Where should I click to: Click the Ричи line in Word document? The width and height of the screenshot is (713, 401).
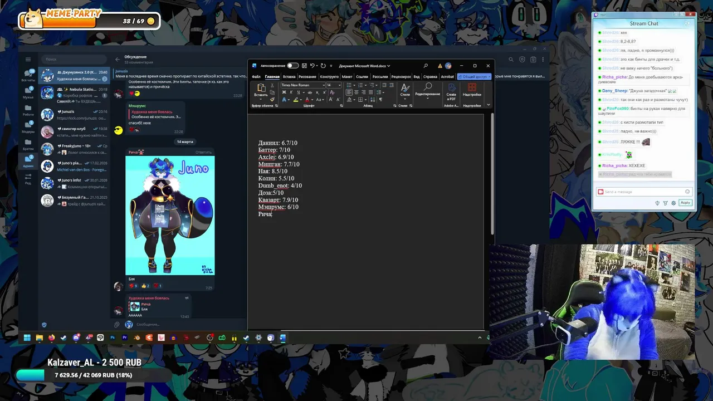(x=265, y=214)
